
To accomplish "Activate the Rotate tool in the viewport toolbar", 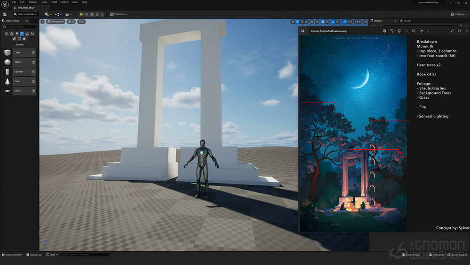I will [x=302, y=22].
